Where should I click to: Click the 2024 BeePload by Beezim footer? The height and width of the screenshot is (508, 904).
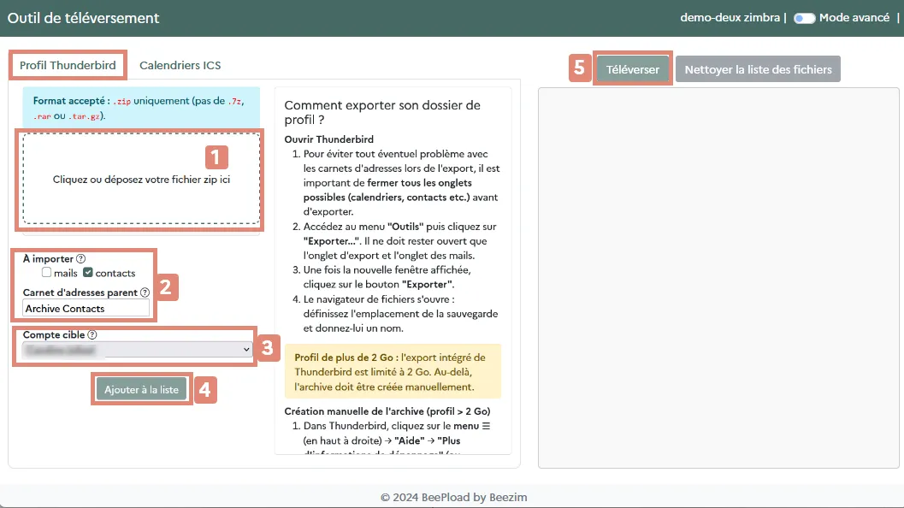tap(454, 497)
